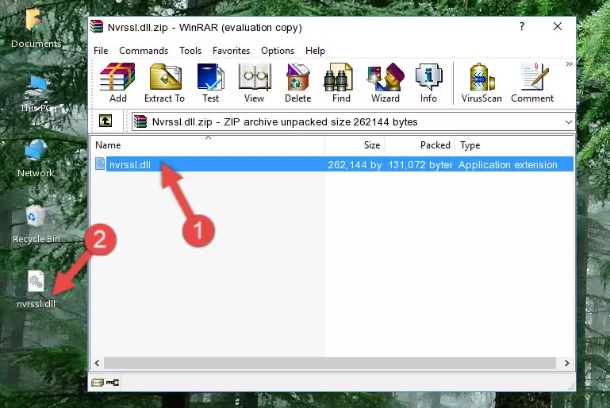Sort by the Size column header
610x408 pixels.
pyautogui.click(x=355, y=145)
